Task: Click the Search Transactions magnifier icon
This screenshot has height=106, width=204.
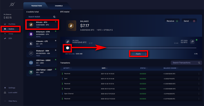Action: tap(199, 63)
